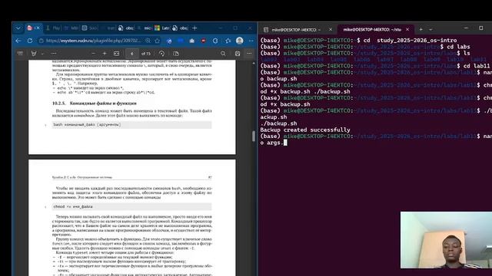Close the active PDF browser tab
This screenshot has height=276, width=492.
[x=38, y=28]
